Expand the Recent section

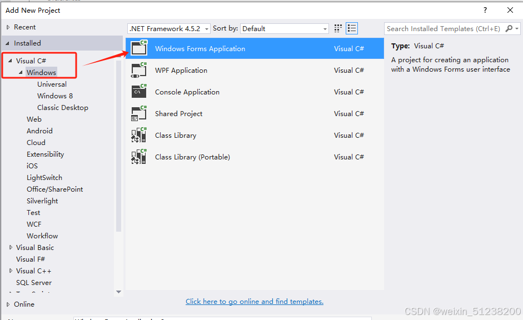pyautogui.click(x=8, y=27)
